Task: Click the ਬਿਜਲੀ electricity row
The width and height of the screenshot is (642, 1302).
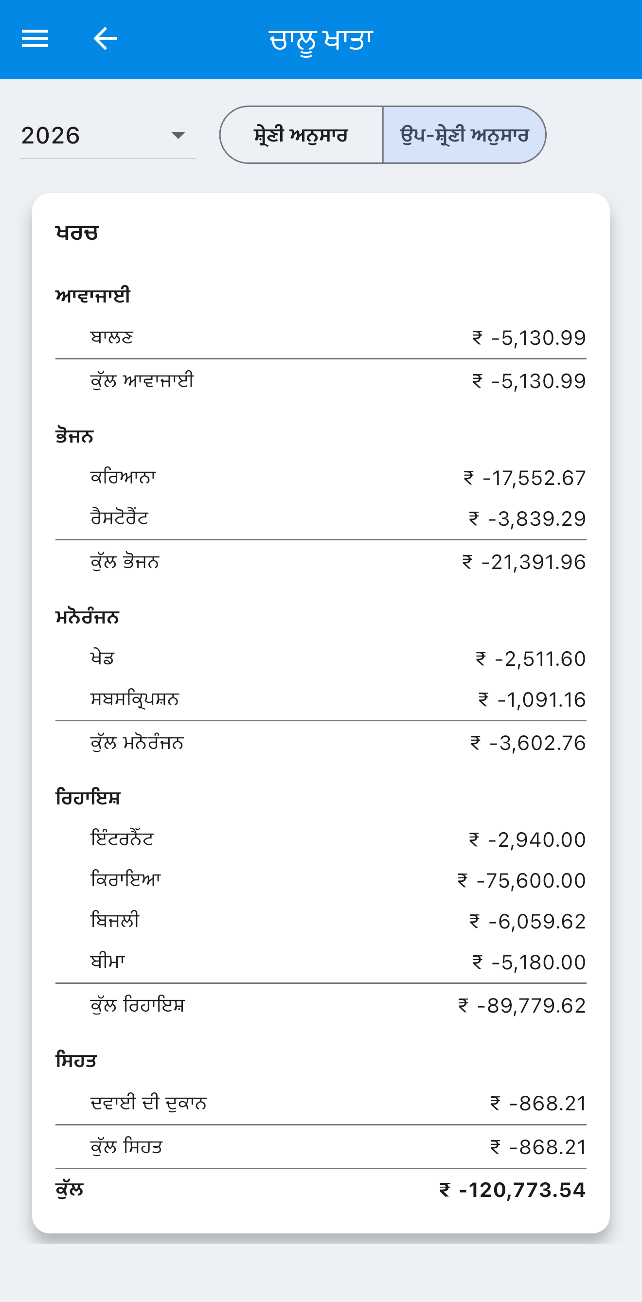Action: pos(321,921)
